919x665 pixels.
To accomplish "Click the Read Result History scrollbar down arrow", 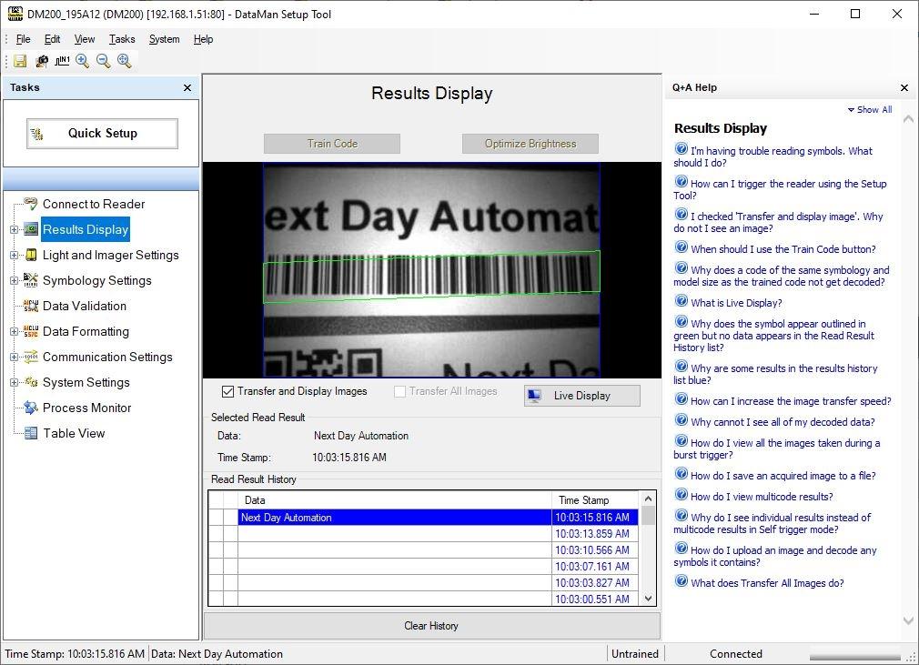I will (x=649, y=599).
